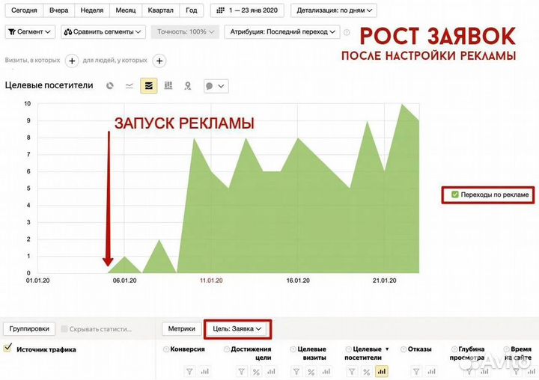Click the Целевые визиты column header
Image resolution: width=539 pixels, height=380 pixels.
tap(311, 353)
